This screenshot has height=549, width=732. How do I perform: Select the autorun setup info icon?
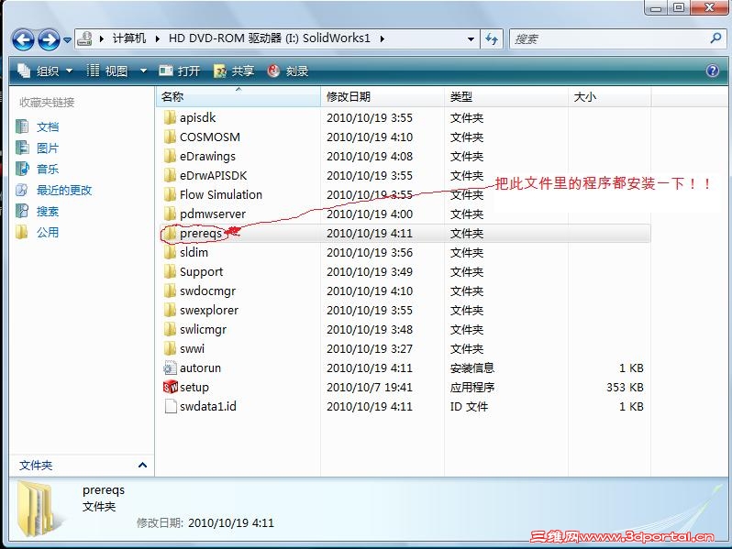tap(170, 368)
